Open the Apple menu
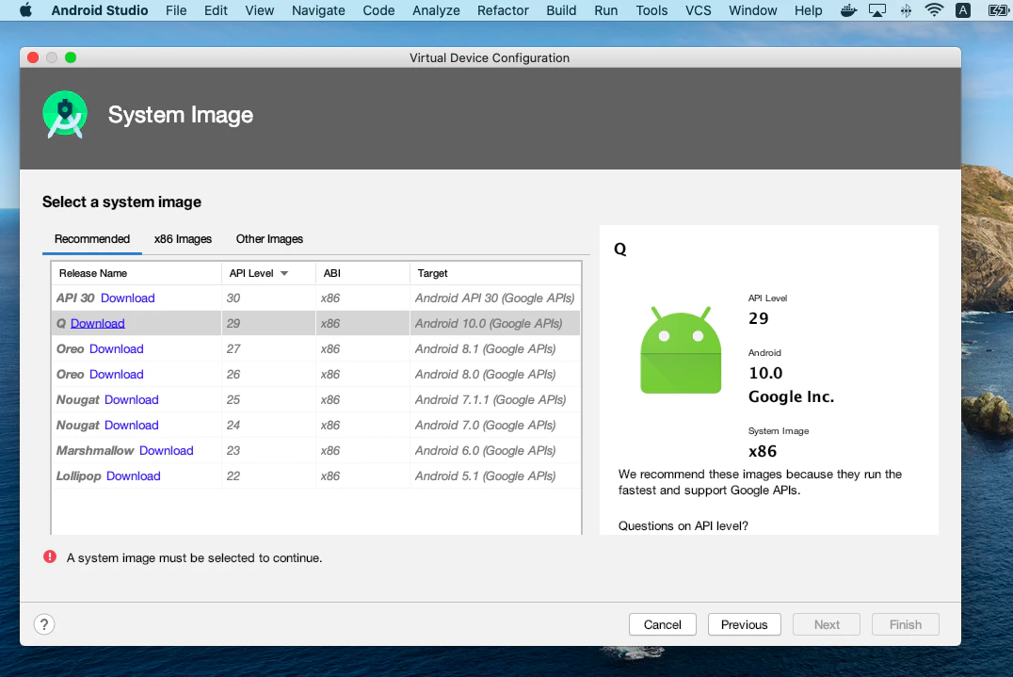The height and width of the screenshot is (677, 1013). (x=25, y=10)
